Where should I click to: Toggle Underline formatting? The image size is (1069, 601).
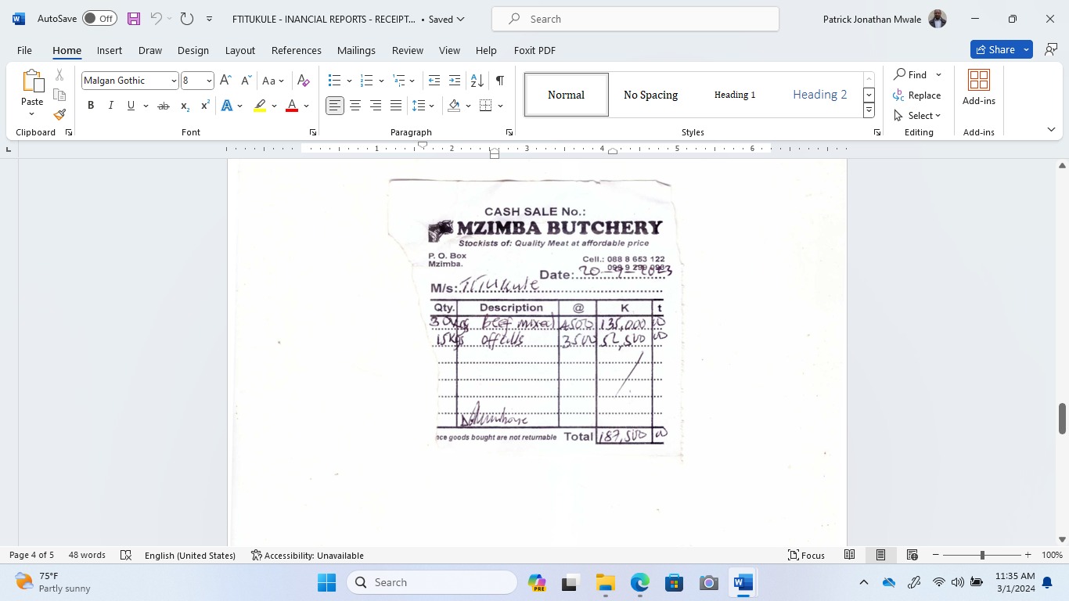(x=131, y=106)
